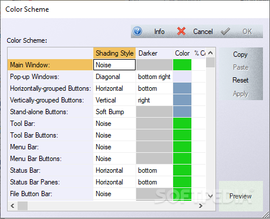Copy the selected color scheme
Viewport: 270px width, 219px height.
point(240,54)
